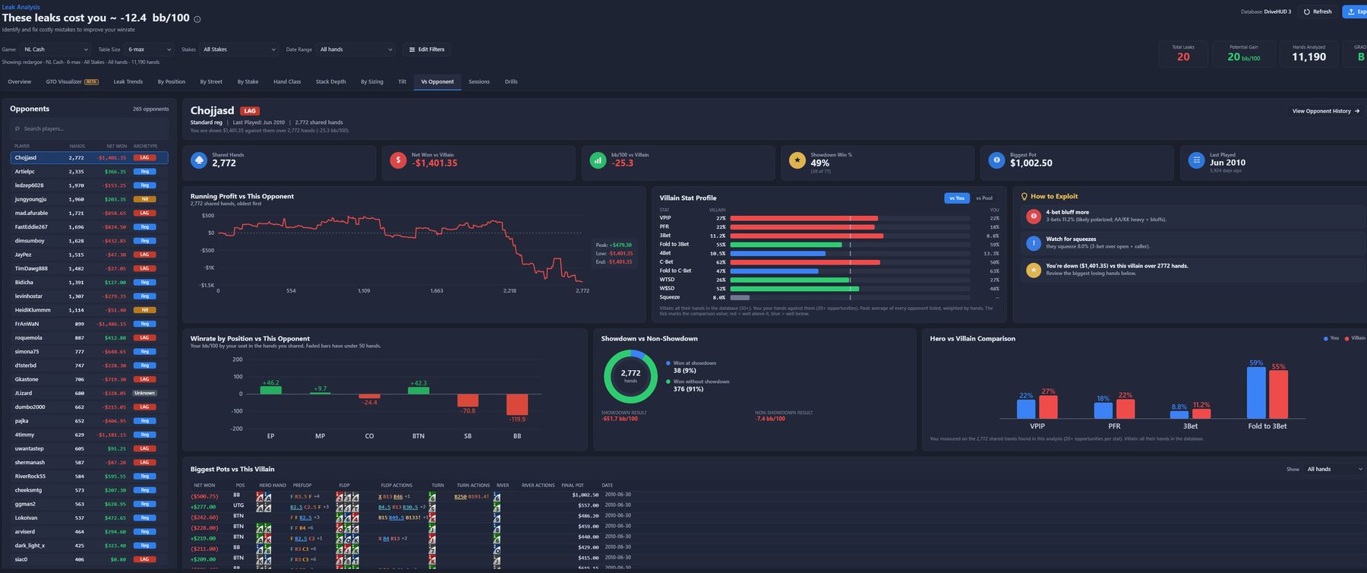Switch to the Overview tab
Image resolution: width=1367 pixels, height=573 pixels.
(x=20, y=81)
